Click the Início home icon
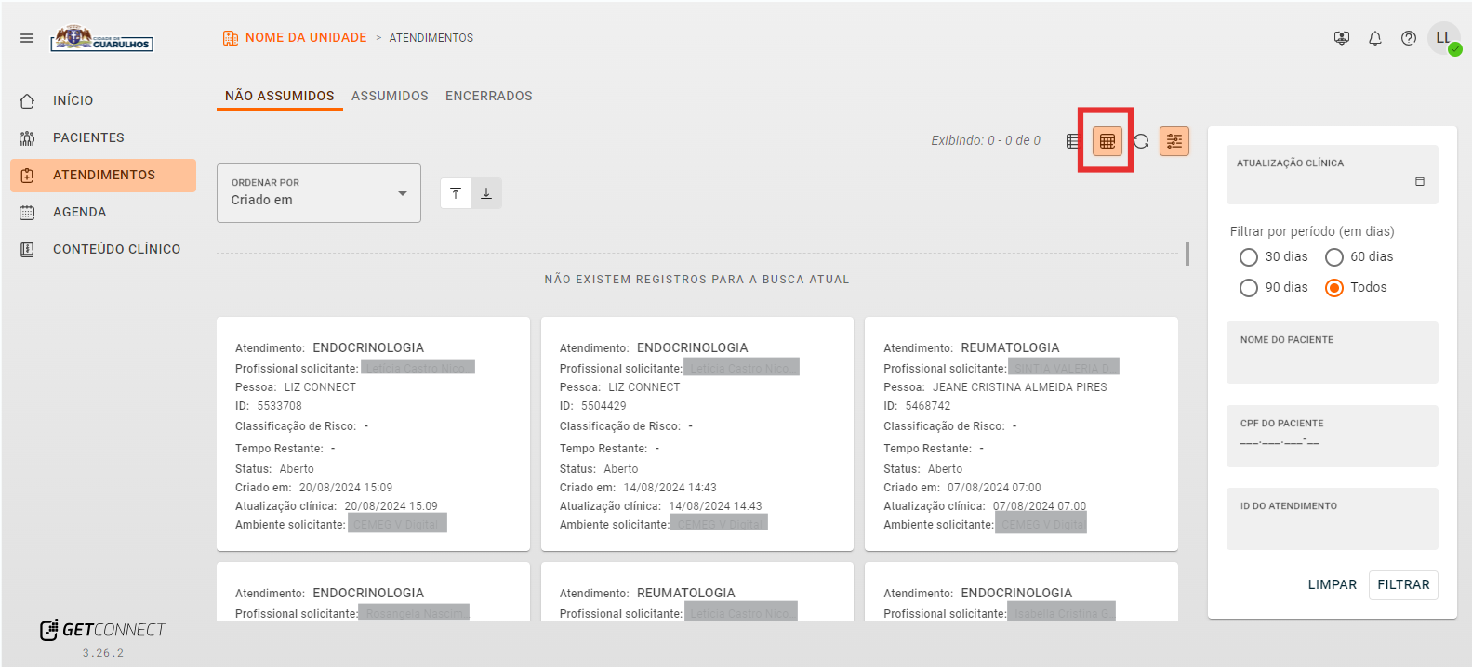The image size is (1472, 667). coord(27,100)
